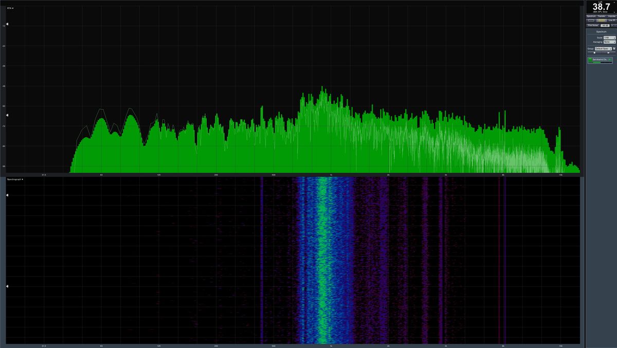Open the Spectrograph graph type dropdown
This screenshot has width=617, height=348.
pyautogui.click(x=15, y=179)
